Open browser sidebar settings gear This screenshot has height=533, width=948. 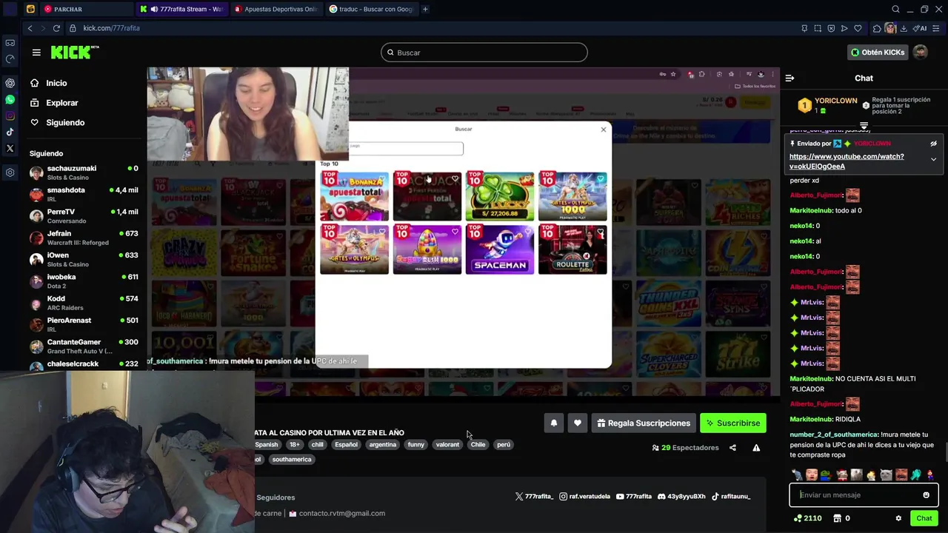(10, 172)
